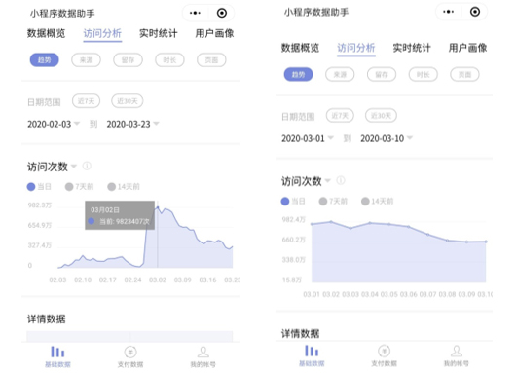The image size is (516, 373).
Task: Switch to 用户画像 tab in the left panel
Action: (x=214, y=33)
